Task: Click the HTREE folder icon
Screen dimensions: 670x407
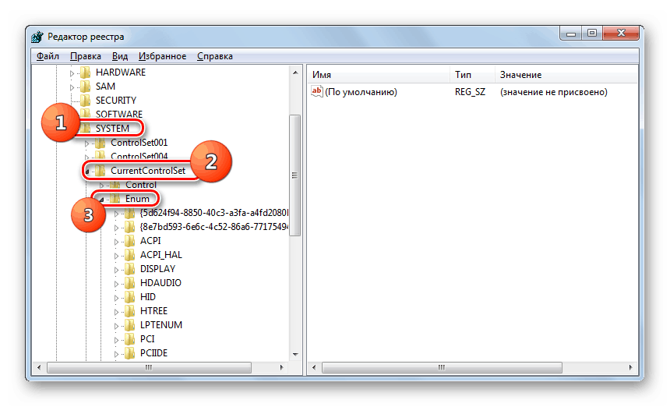Action: click(x=130, y=311)
